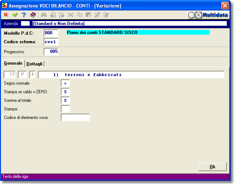Screen dimensions: 235x185
Task: Click the Segno normale field
Action: click(65, 83)
